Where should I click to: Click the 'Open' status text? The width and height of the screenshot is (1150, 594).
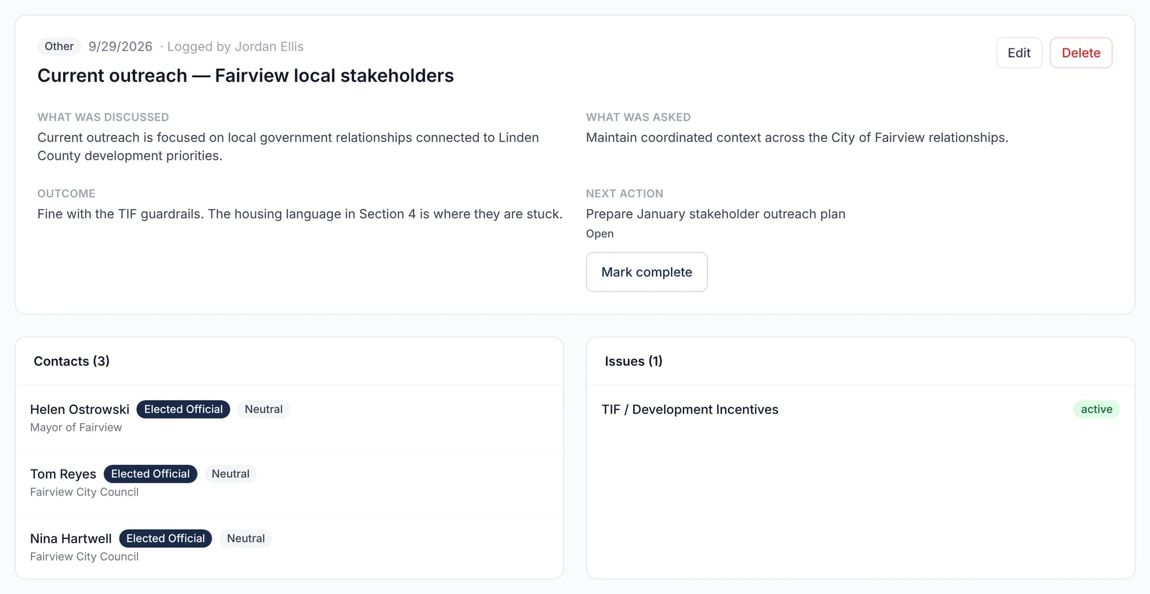[600, 234]
